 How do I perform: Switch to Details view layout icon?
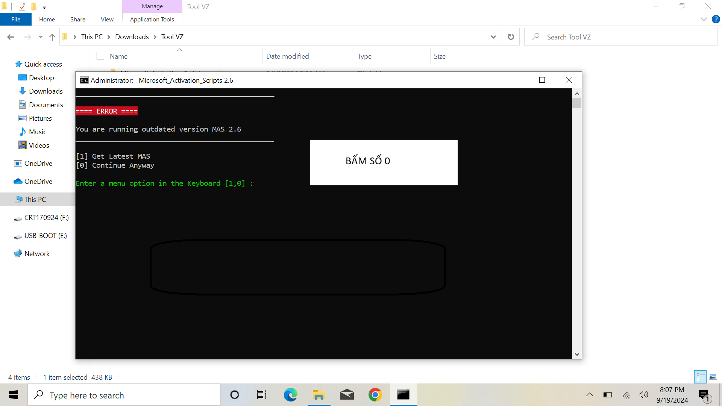click(x=701, y=377)
